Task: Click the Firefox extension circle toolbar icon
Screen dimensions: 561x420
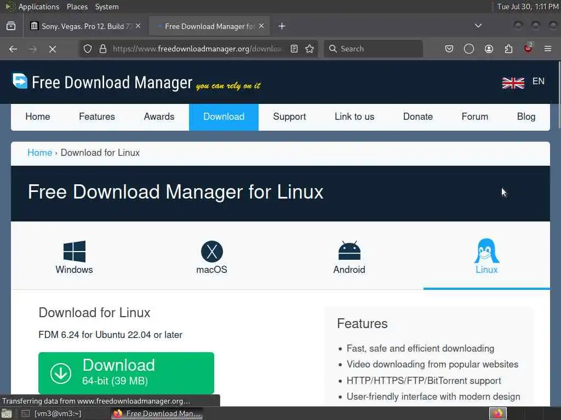Action: point(469,49)
